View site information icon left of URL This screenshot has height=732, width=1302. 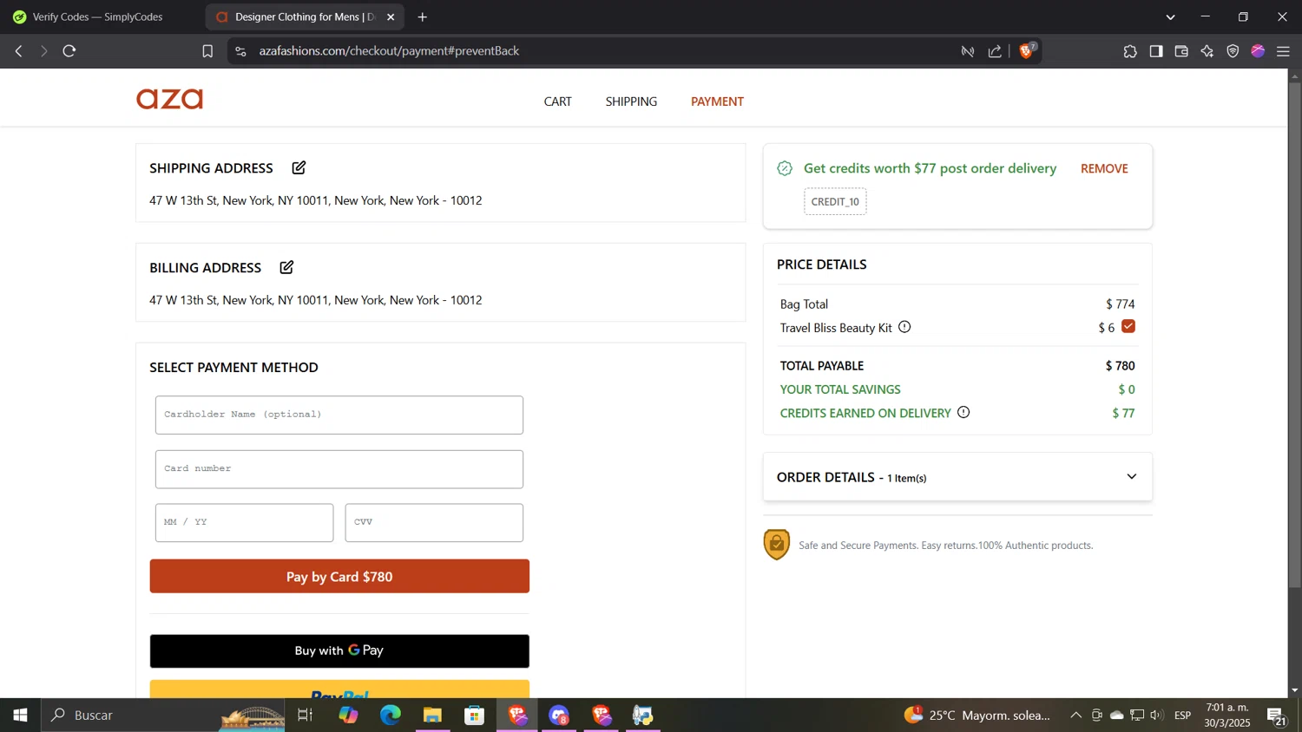(240, 51)
